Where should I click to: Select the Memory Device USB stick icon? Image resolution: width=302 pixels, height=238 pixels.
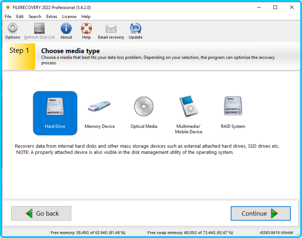click(99, 106)
